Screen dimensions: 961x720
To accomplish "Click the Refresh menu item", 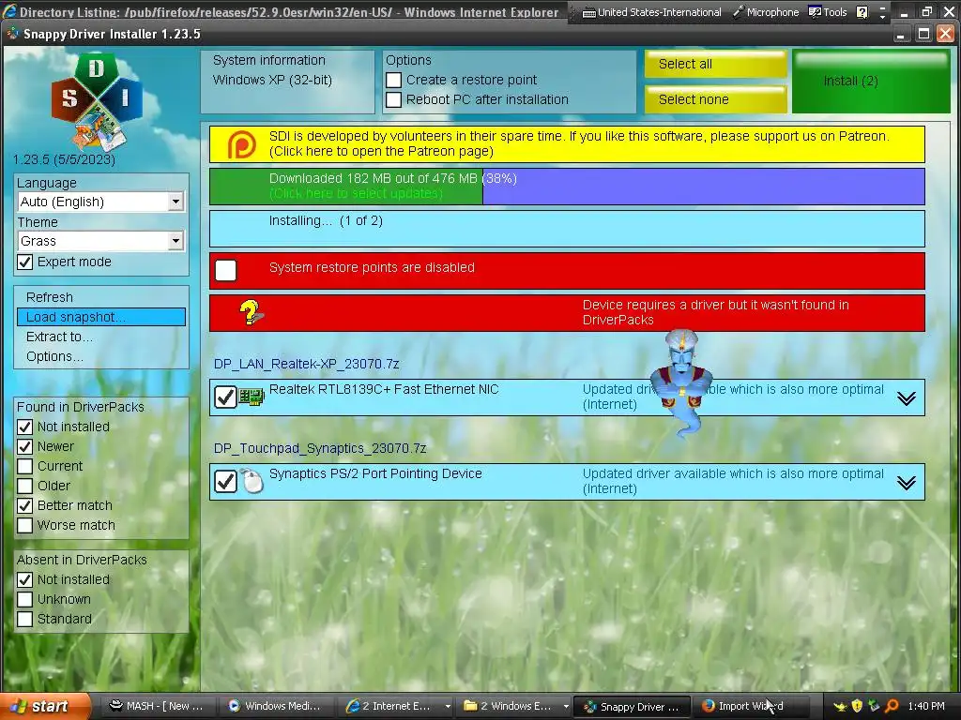I will 101,297.
